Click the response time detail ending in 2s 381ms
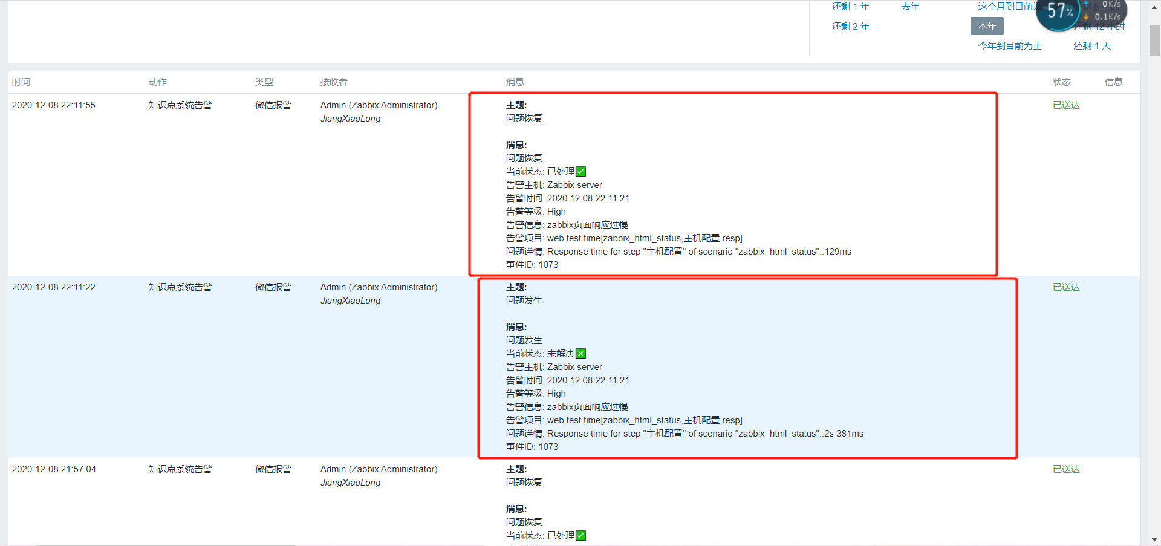The image size is (1161, 546). tap(685, 434)
